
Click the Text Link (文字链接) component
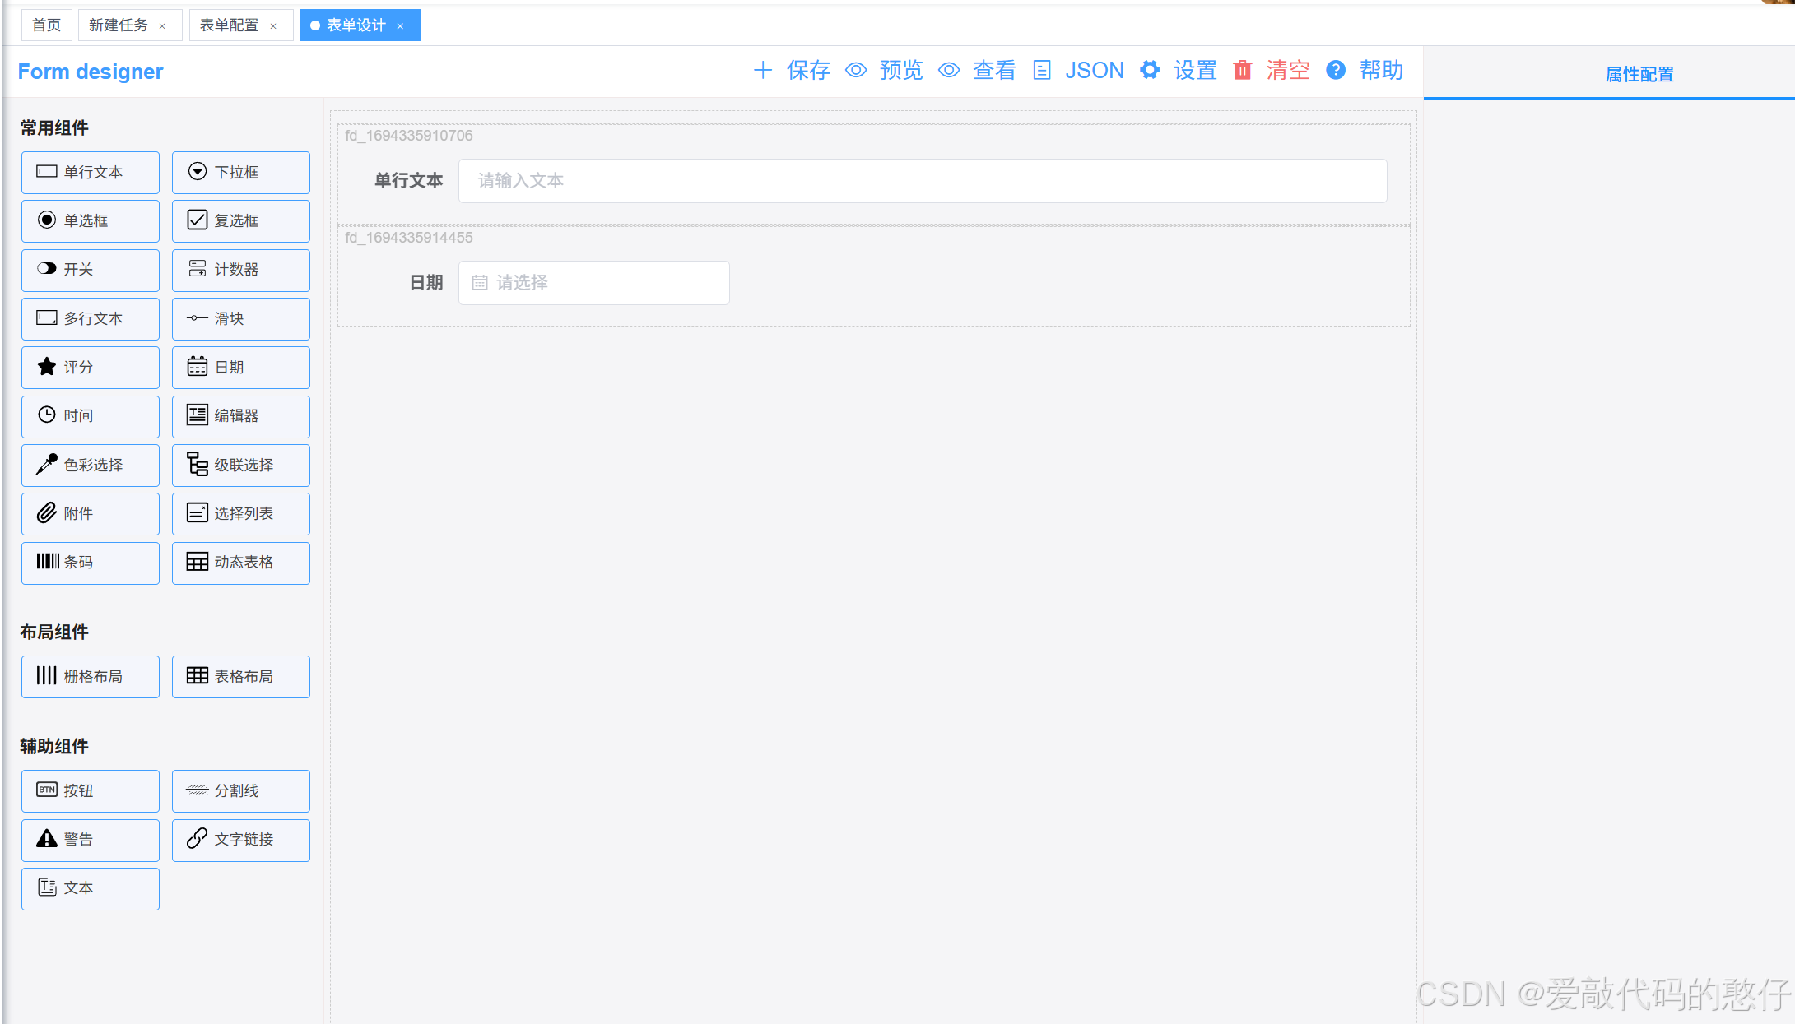click(240, 840)
